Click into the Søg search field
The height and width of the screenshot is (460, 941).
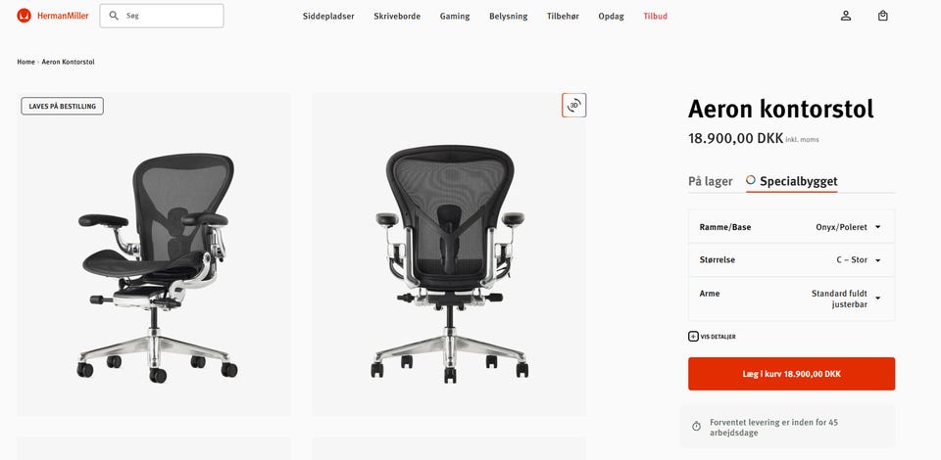[162, 16]
